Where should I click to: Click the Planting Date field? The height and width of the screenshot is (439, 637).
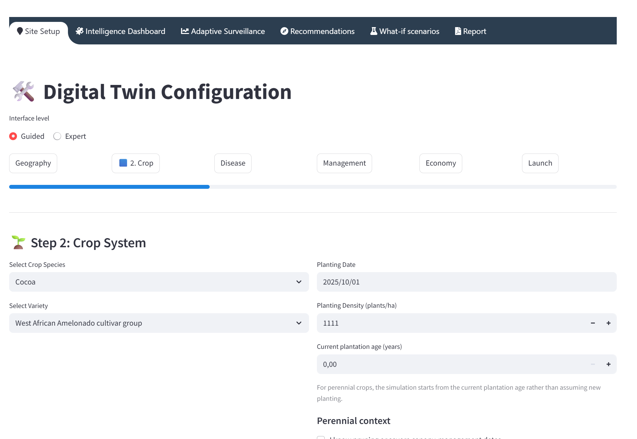(467, 282)
